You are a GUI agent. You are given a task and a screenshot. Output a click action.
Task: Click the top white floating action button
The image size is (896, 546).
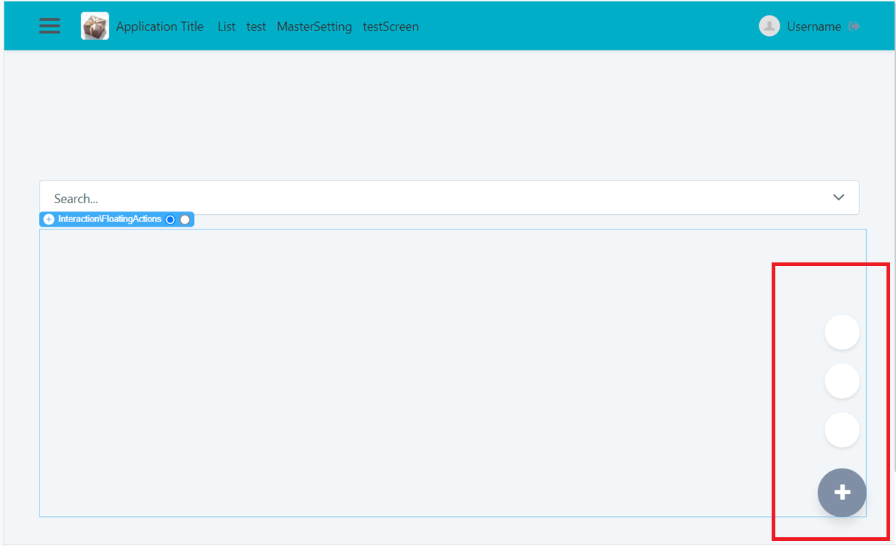[x=842, y=333]
